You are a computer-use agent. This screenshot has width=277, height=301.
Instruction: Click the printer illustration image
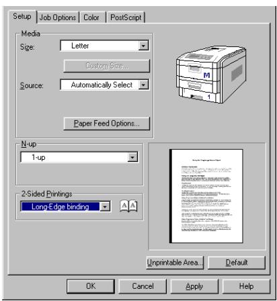pos(210,75)
